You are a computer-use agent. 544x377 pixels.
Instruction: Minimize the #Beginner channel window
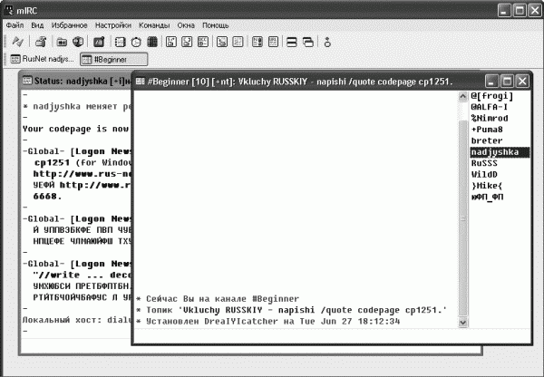tap(491, 82)
